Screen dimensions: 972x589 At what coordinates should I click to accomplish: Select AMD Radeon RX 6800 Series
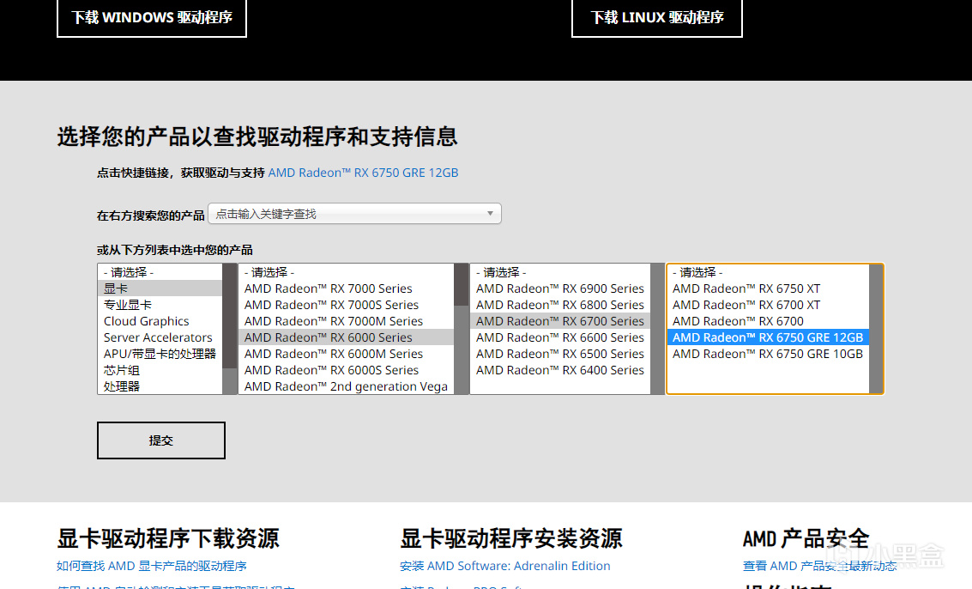click(560, 305)
